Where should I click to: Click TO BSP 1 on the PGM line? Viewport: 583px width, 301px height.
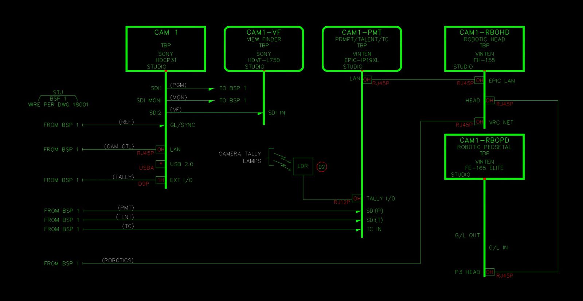233,88
